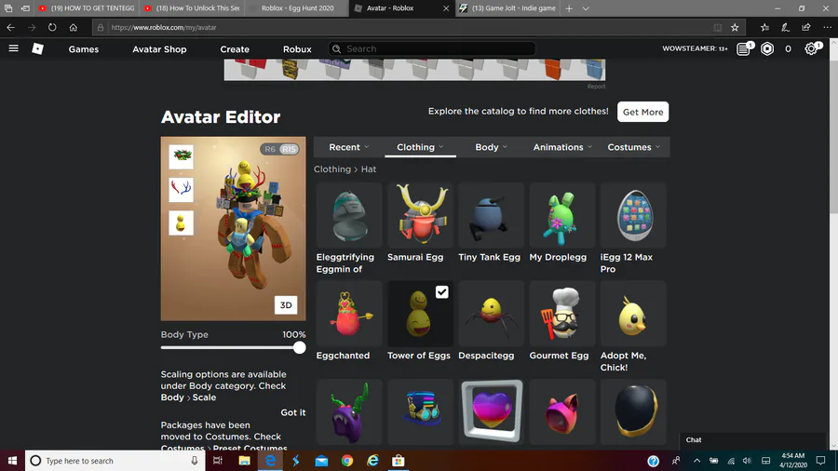Expand the Recent dropdown tab
The height and width of the screenshot is (471, 838).
(348, 147)
